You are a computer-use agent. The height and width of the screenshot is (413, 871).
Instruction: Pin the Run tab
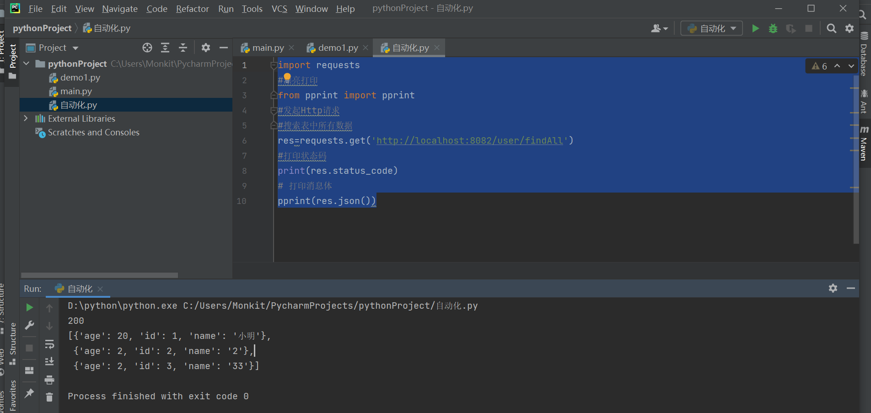tap(29, 393)
